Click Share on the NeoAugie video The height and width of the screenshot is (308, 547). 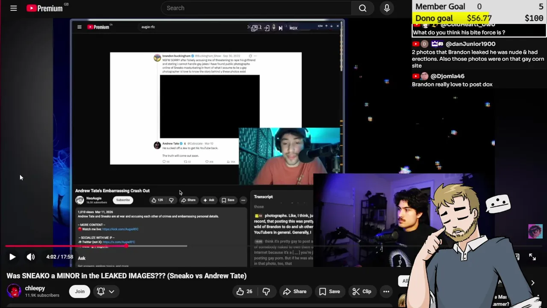pos(188,200)
